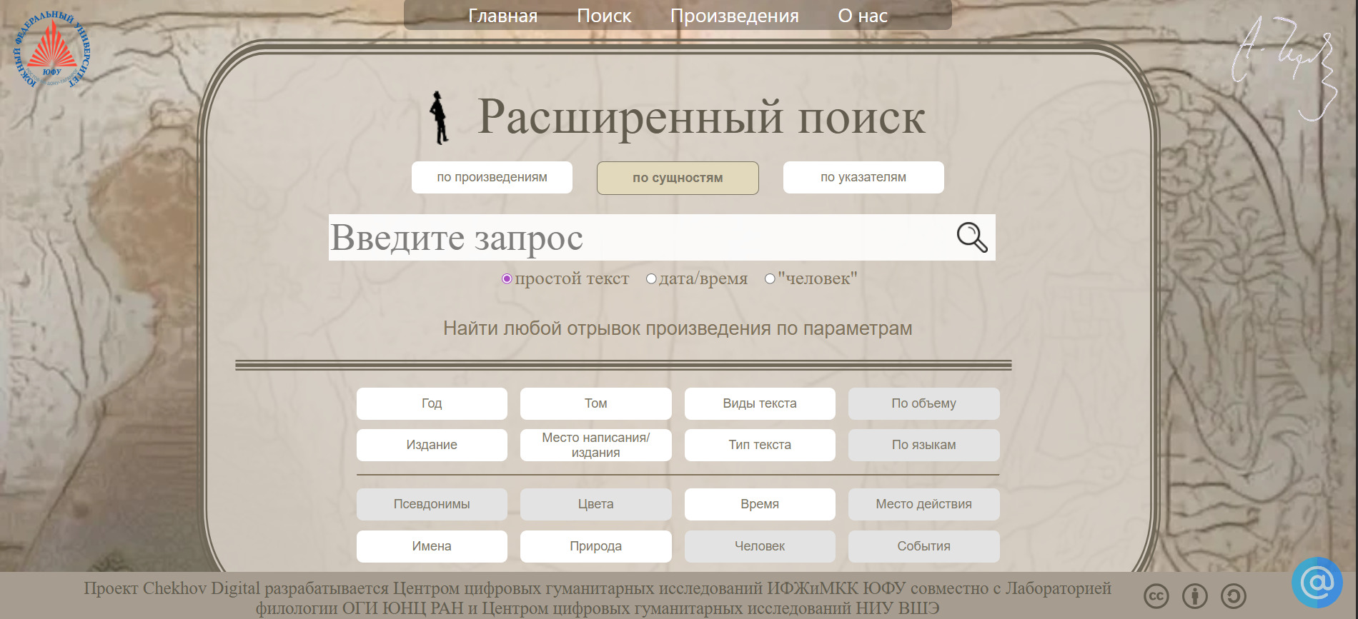Click the Chekhov silhouette figure icon
1358x619 pixels.
pos(439,118)
